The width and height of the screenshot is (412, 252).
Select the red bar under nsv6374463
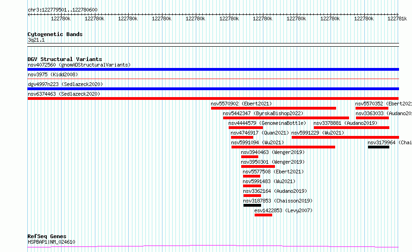[x=213, y=98]
